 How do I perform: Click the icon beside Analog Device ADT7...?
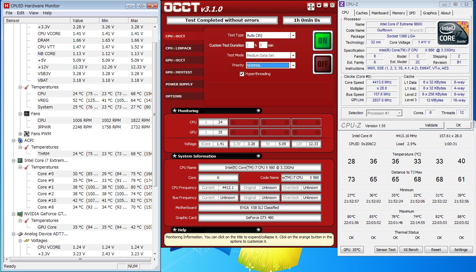(20, 234)
